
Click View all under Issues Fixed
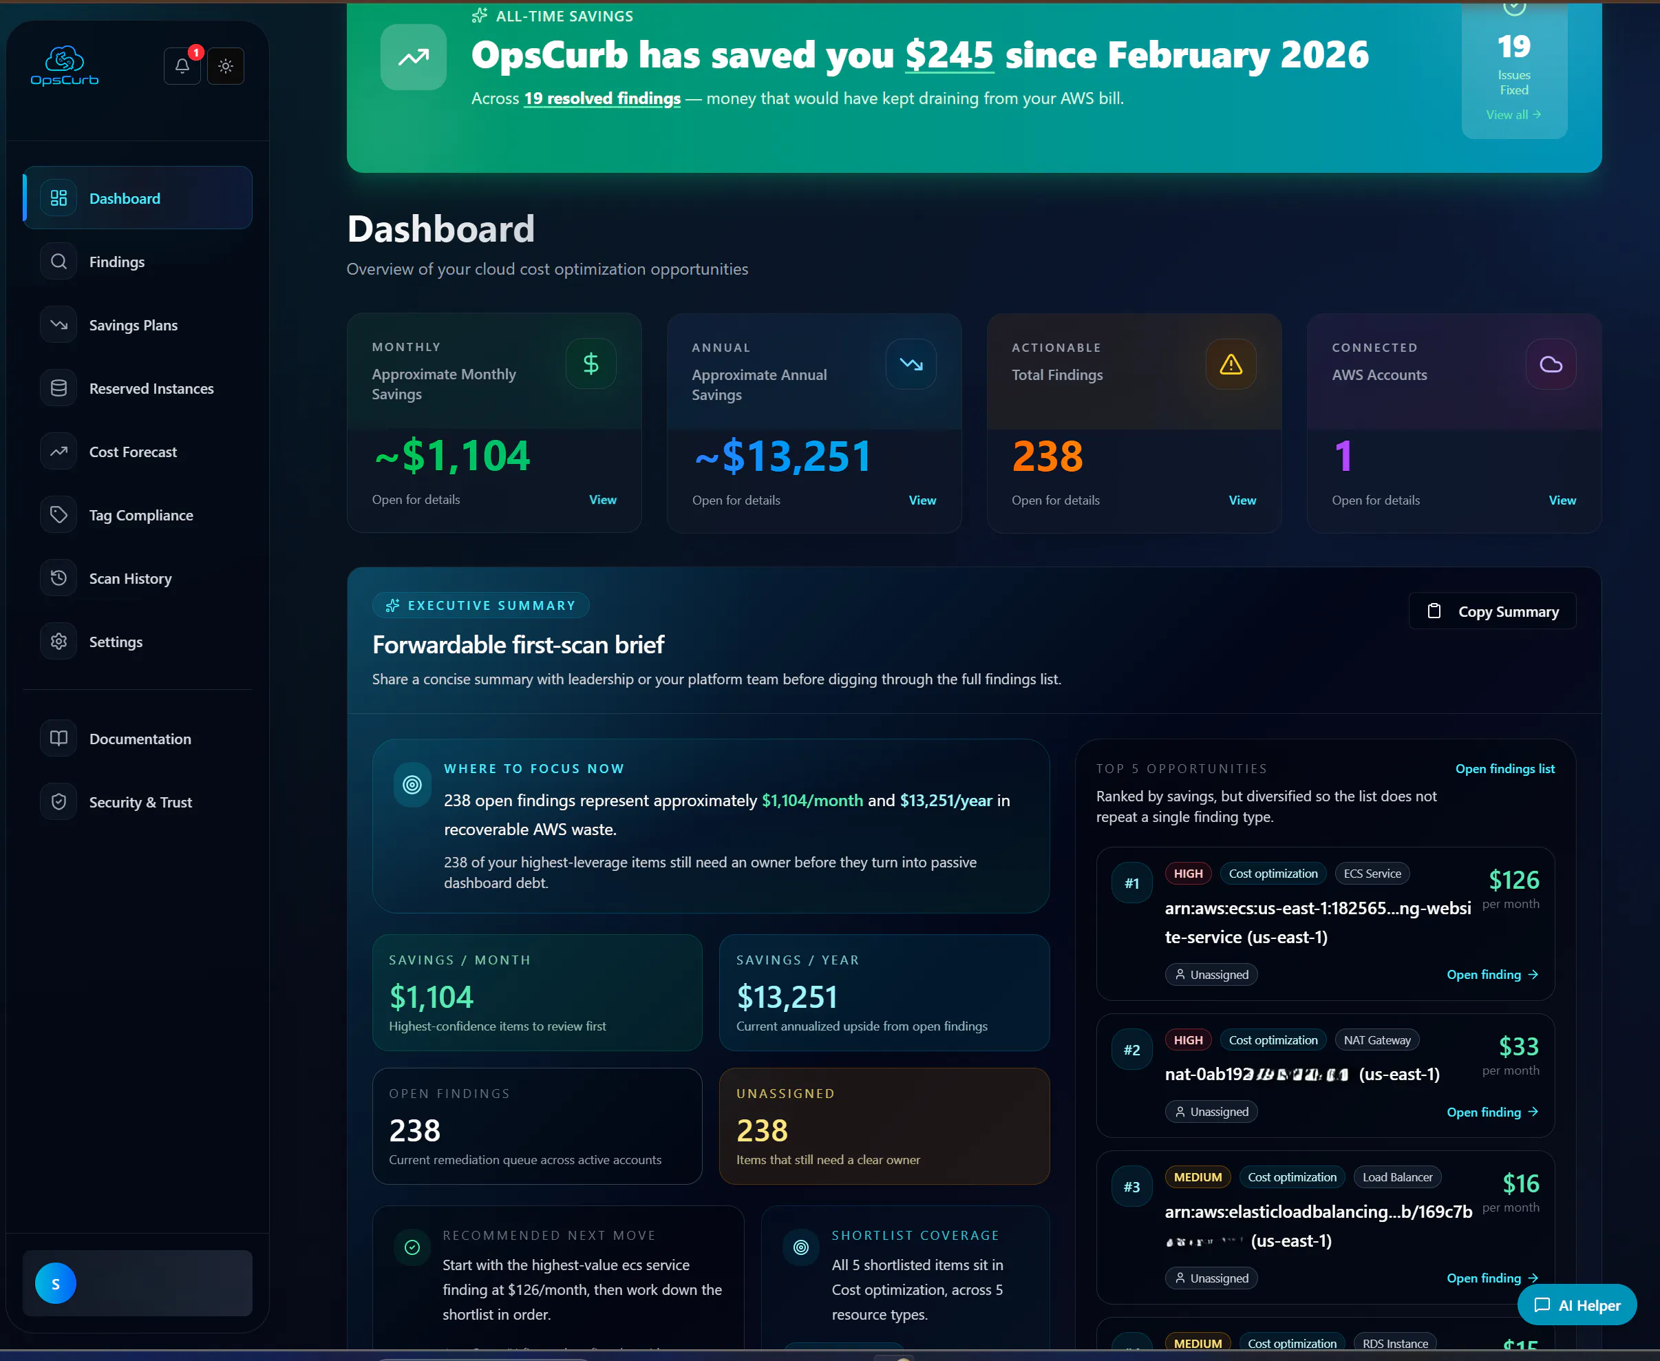coord(1513,114)
